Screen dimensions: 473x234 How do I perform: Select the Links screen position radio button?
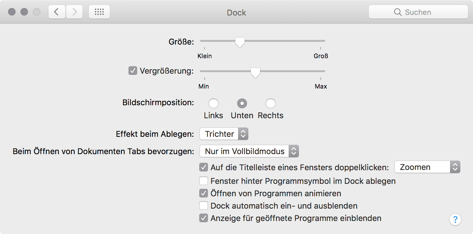214,103
